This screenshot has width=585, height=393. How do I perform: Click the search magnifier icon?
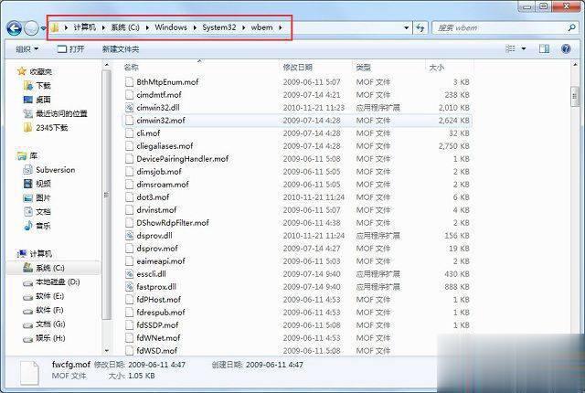[x=571, y=27]
